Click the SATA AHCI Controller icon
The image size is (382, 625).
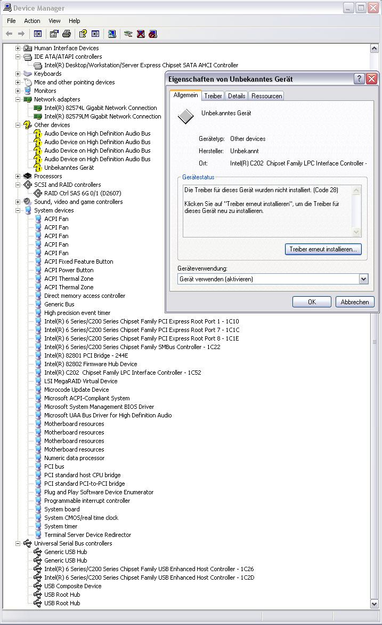[38, 65]
